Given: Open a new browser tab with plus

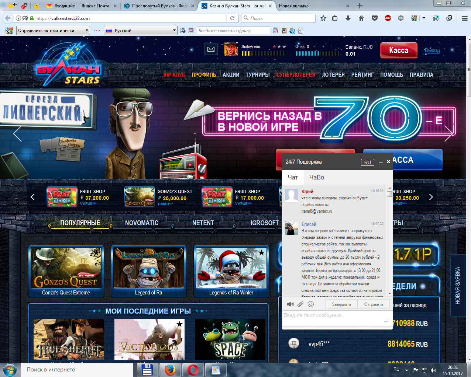Looking at the screenshot, I should 360,6.
